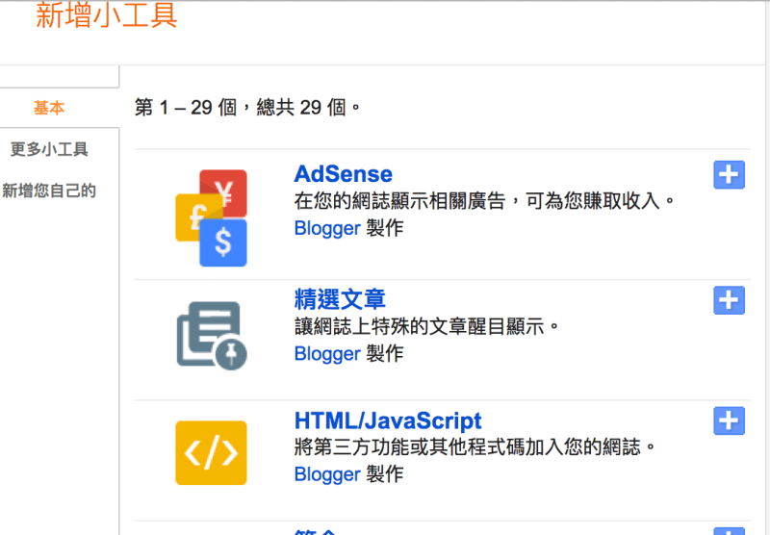Screen dimensions: 770x535
Task: Click Blogger link under 精選文章
Action: (327, 354)
